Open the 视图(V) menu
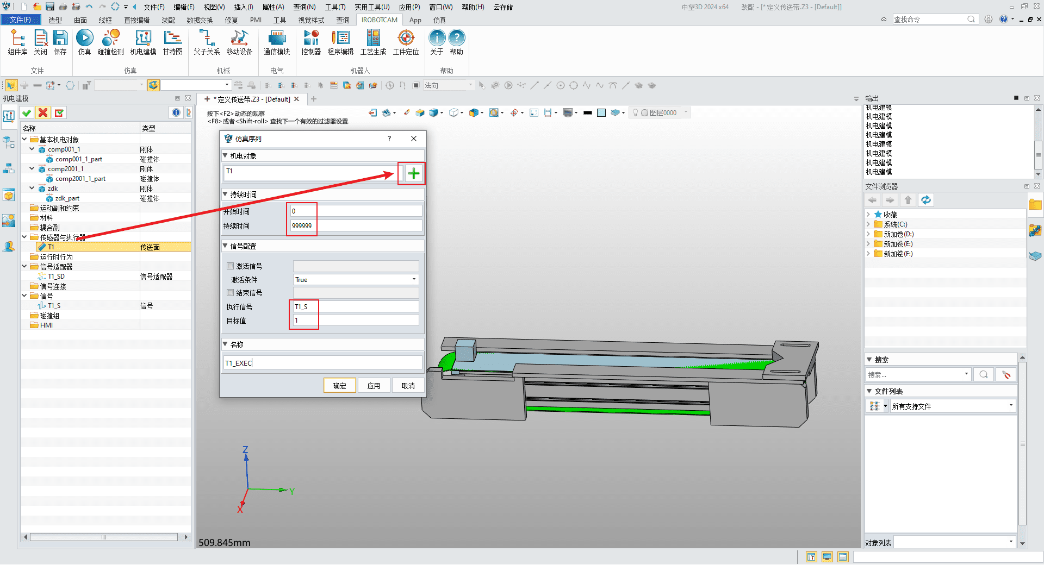 214,7
